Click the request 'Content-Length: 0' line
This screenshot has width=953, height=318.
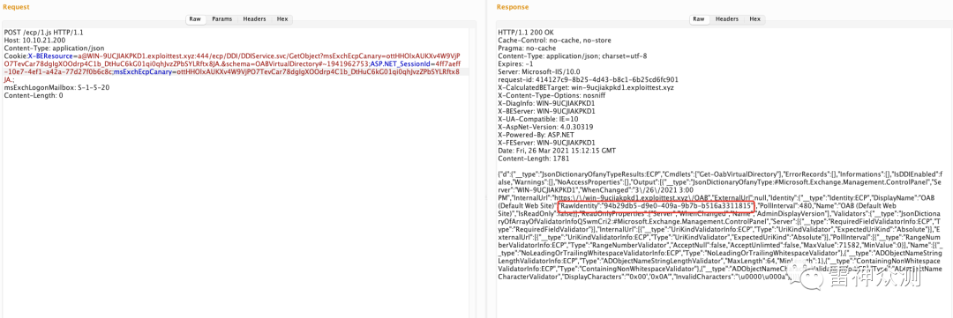point(34,95)
